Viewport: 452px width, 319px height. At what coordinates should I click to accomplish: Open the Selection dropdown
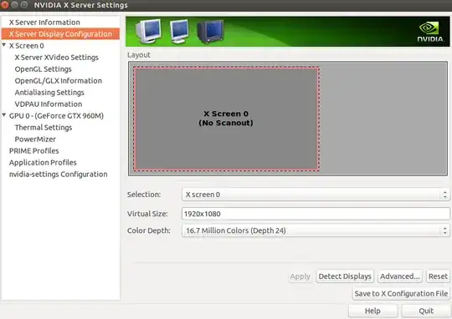pyautogui.click(x=316, y=195)
